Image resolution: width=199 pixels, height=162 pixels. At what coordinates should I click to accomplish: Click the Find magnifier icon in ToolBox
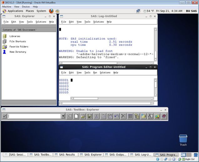[157, 116]
